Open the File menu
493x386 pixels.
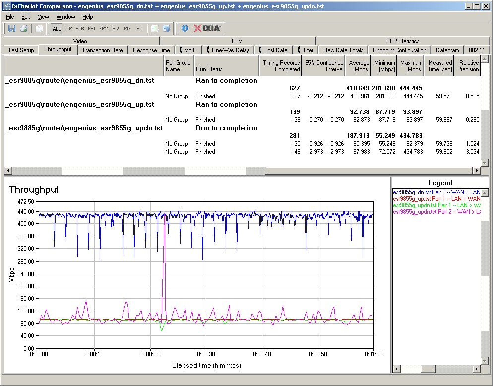(10, 17)
